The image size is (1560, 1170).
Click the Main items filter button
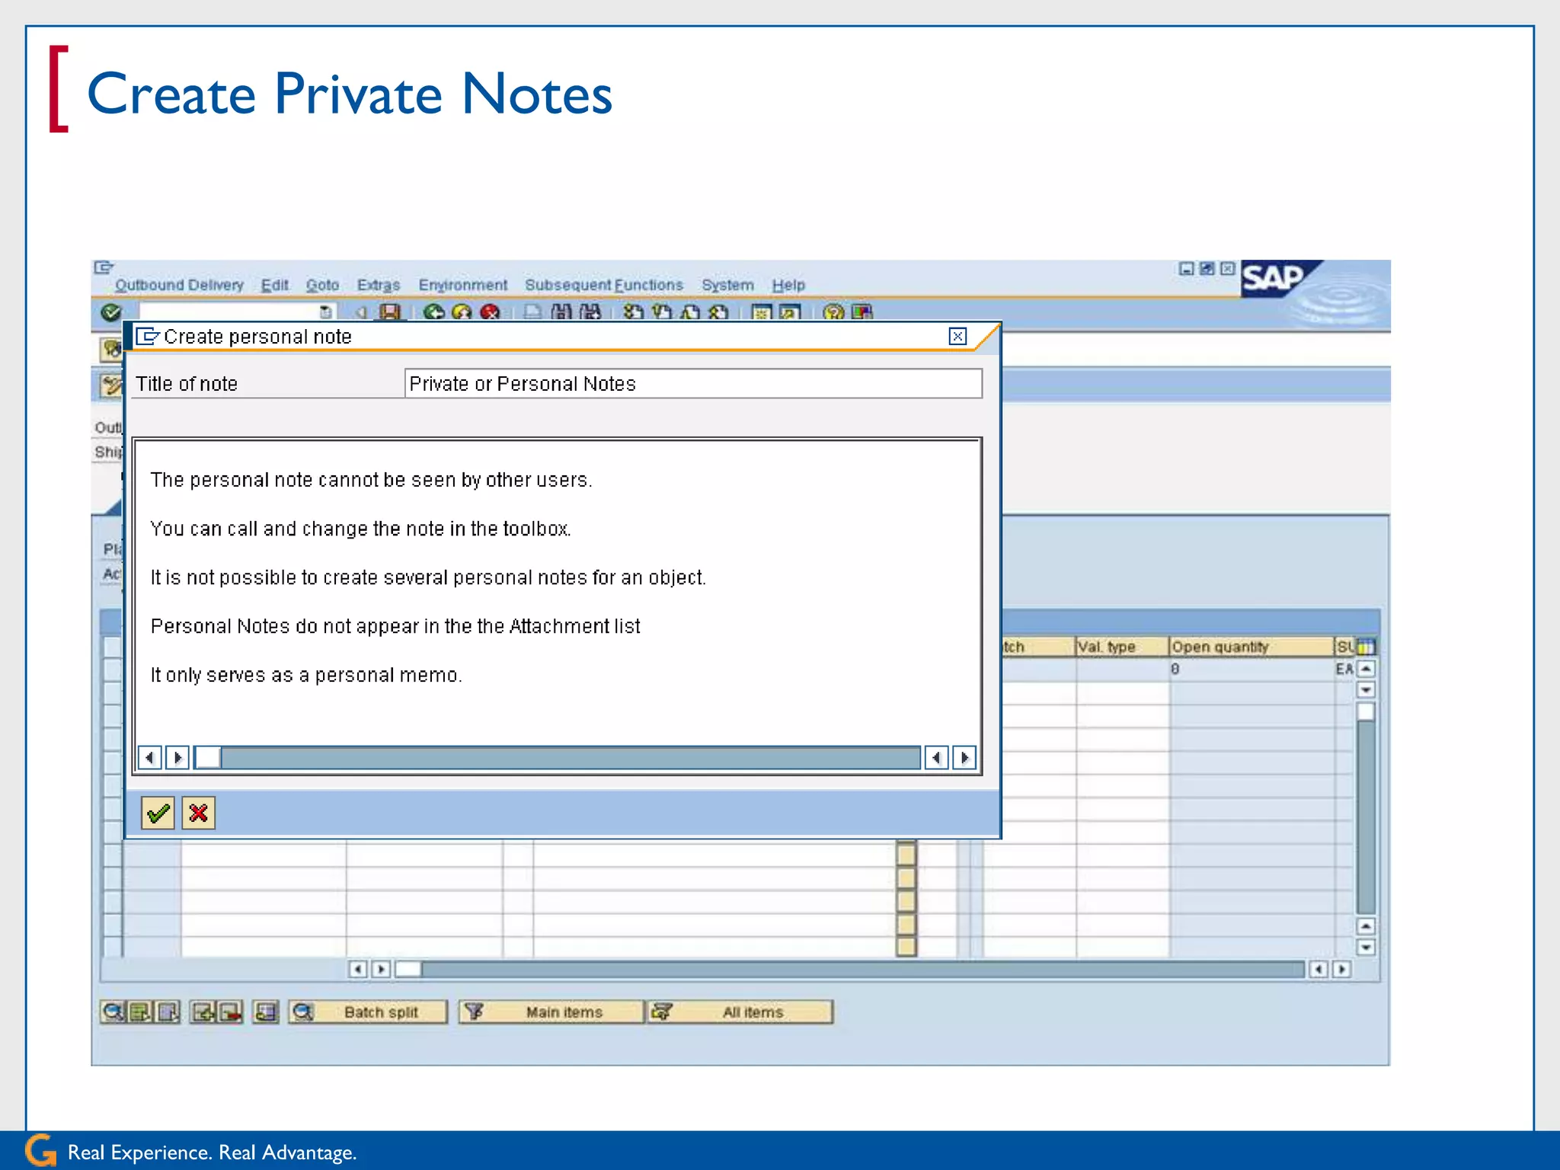pyautogui.click(x=551, y=1012)
